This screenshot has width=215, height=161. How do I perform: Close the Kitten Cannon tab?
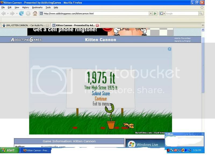[97, 25]
